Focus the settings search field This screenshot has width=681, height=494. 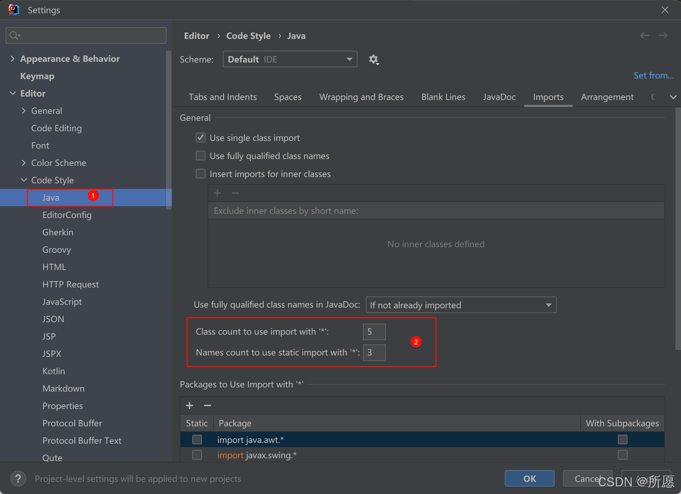86,35
